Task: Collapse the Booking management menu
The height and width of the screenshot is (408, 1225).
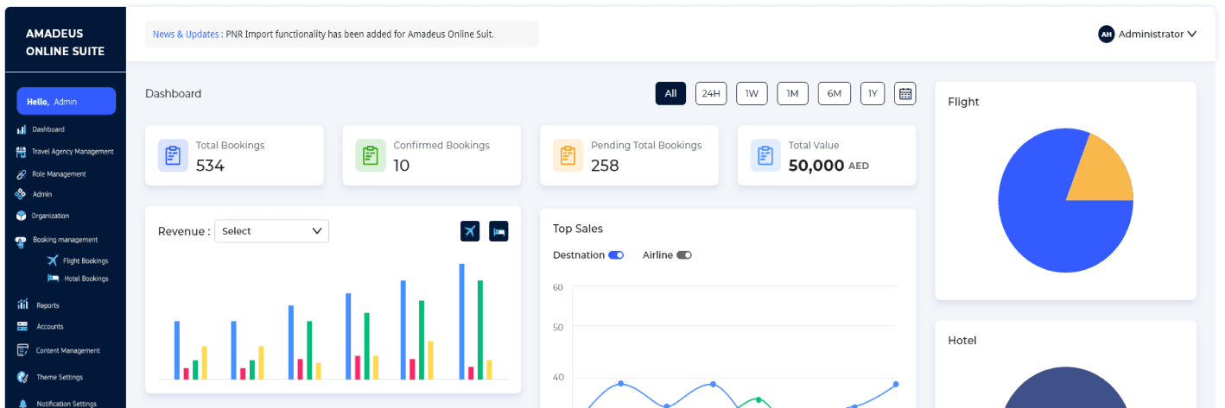Action: click(x=65, y=240)
